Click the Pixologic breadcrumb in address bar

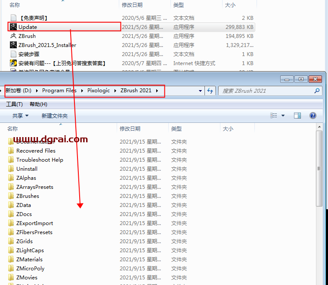click(x=99, y=91)
